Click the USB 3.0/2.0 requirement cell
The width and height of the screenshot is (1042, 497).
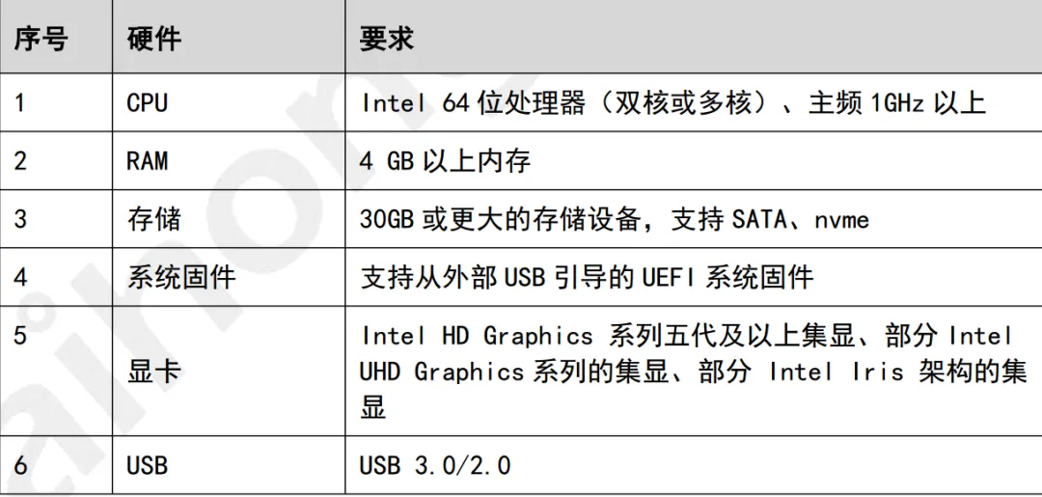pyautogui.click(x=434, y=465)
